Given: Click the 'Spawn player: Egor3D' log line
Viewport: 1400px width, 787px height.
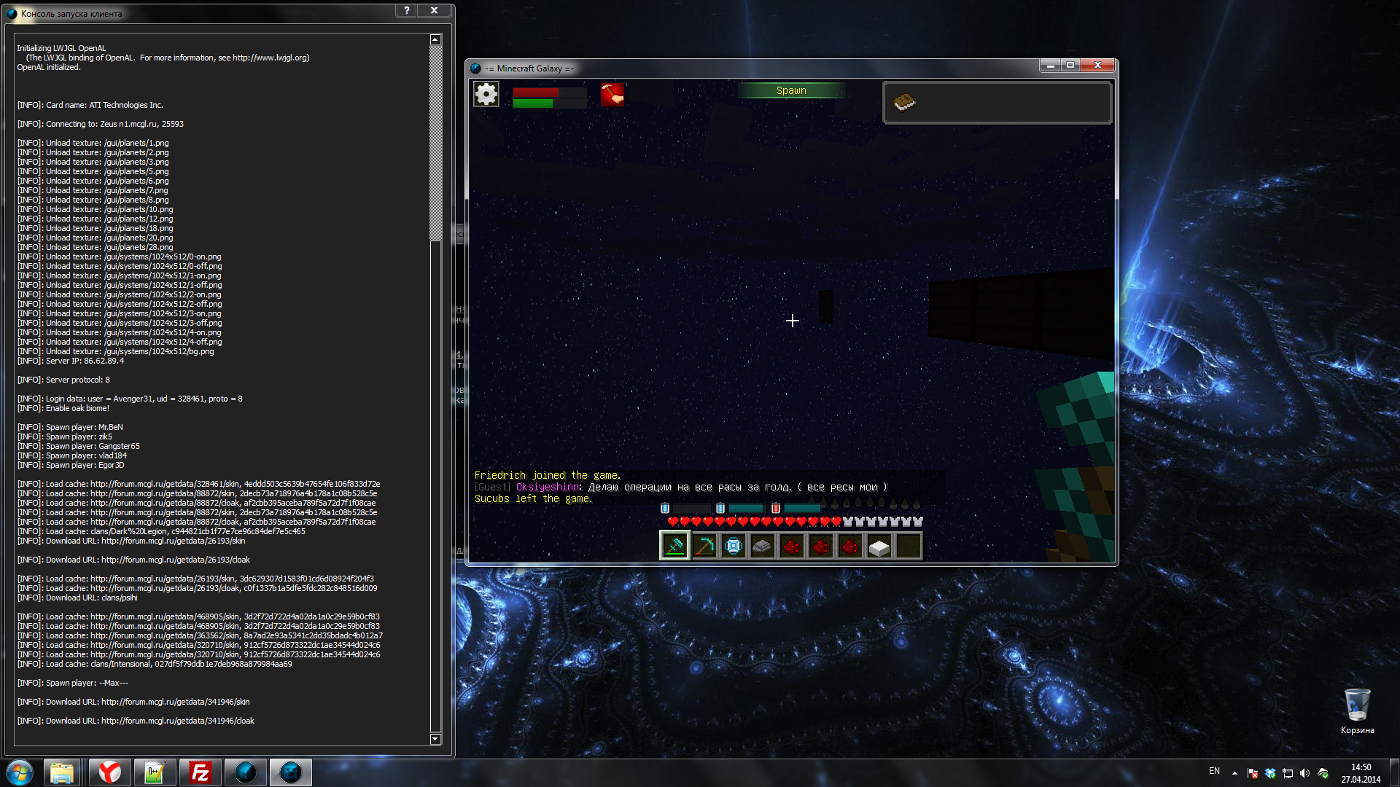Looking at the screenshot, I should (x=71, y=465).
